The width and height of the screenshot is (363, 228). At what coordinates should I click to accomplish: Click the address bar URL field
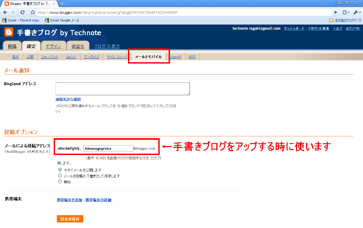click(184, 12)
